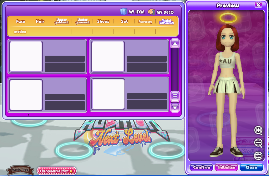Close the Preview panel with the X
Viewport: 269px width, 176px height.
click(258, 5)
